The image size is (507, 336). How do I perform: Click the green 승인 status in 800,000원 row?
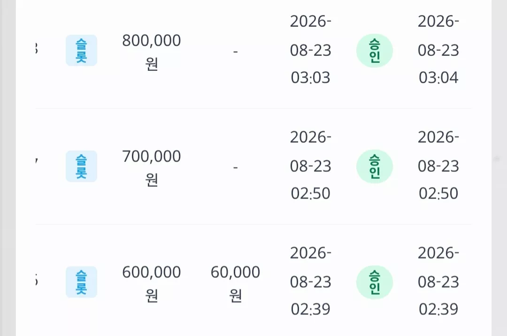375,51
